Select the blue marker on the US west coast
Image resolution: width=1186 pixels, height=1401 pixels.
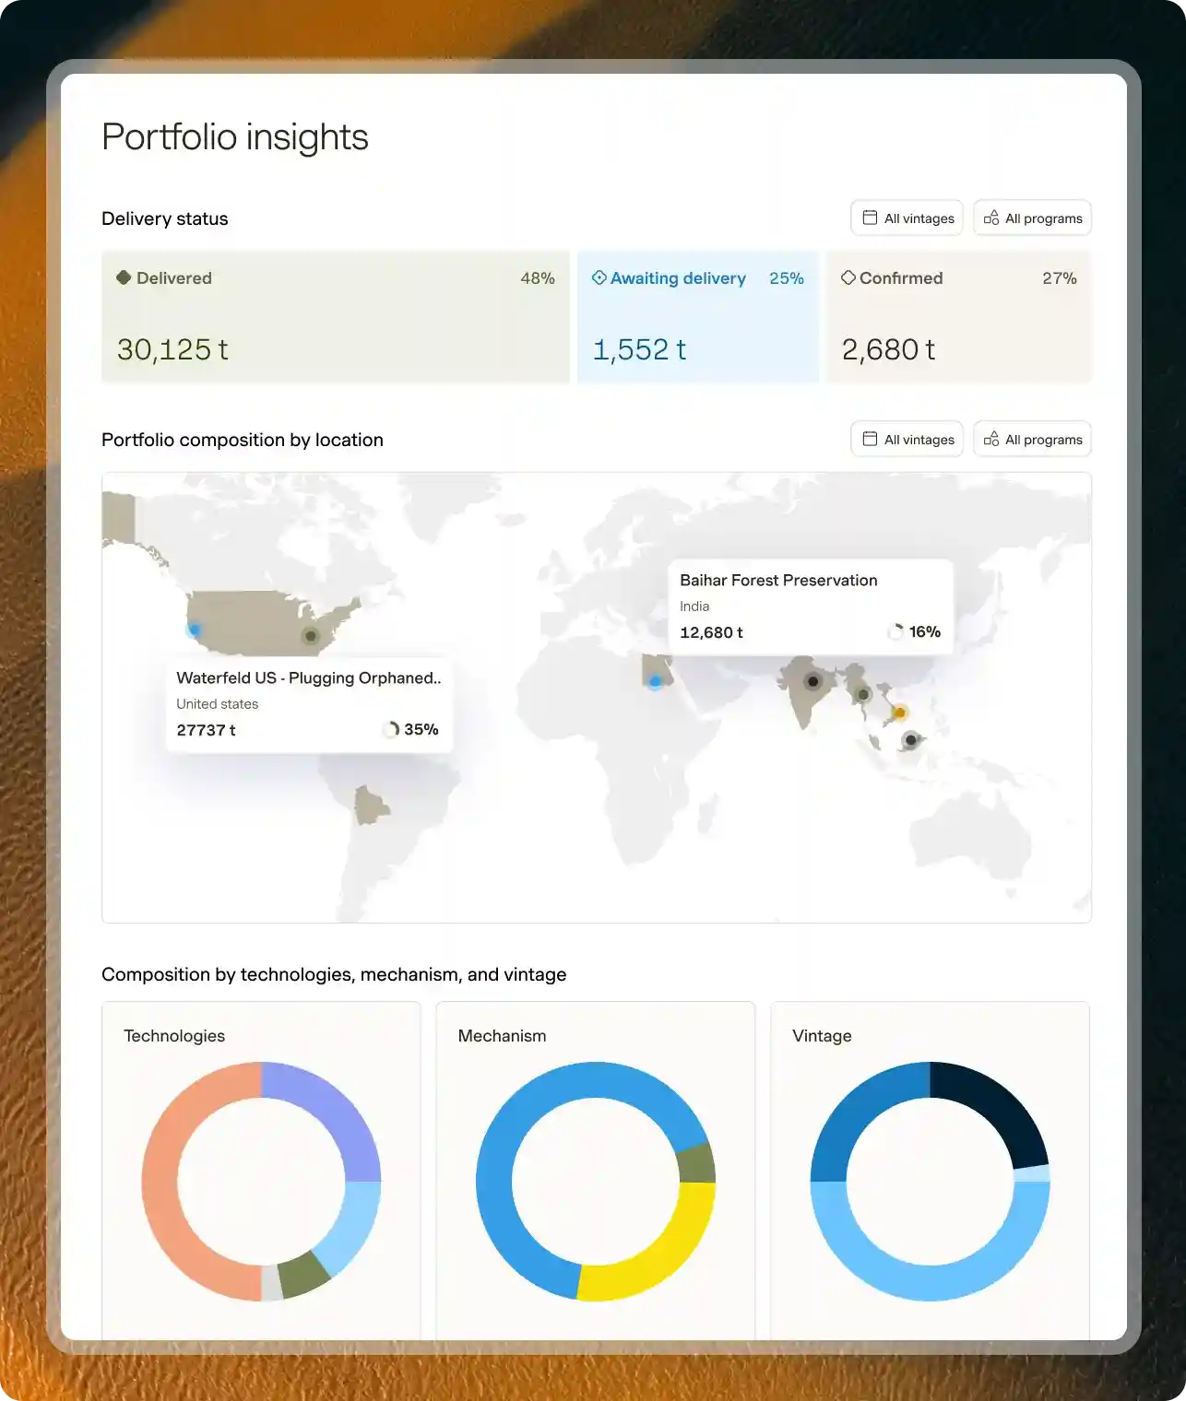pyautogui.click(x=194, y=630)
